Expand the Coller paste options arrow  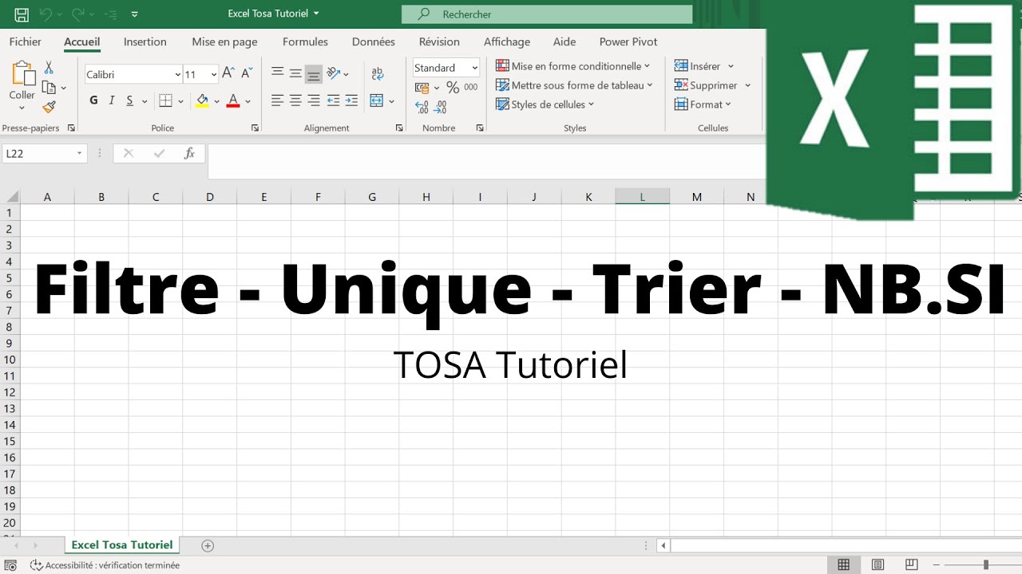coord(22,108)
